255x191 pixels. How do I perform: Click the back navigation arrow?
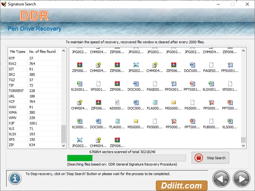(221, 179)
